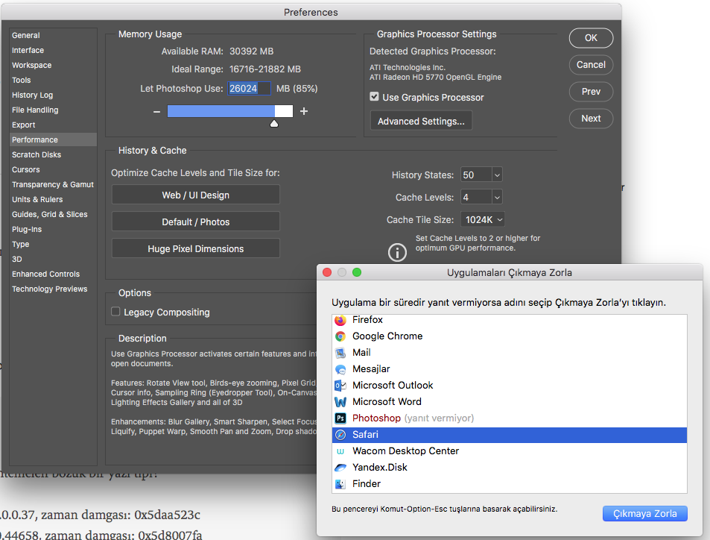The width and height of the screenshot is (710, 540).
Task: Select Yandex.Disk row in list
Action: click(x=510, y=468)
